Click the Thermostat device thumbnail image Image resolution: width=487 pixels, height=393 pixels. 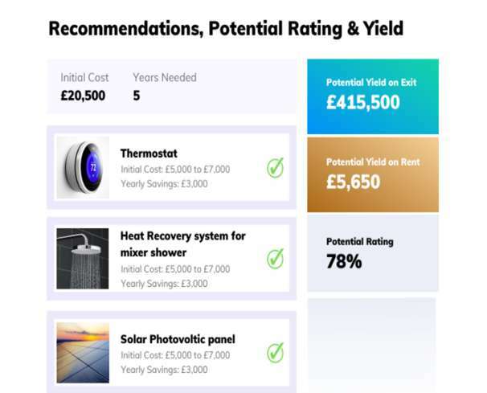tap(83, 167)
